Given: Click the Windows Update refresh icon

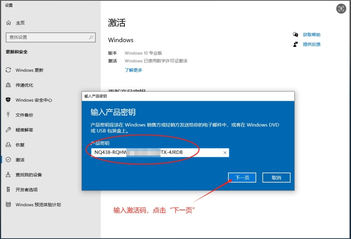Looking at the screenshot, I should pos(8,70).
